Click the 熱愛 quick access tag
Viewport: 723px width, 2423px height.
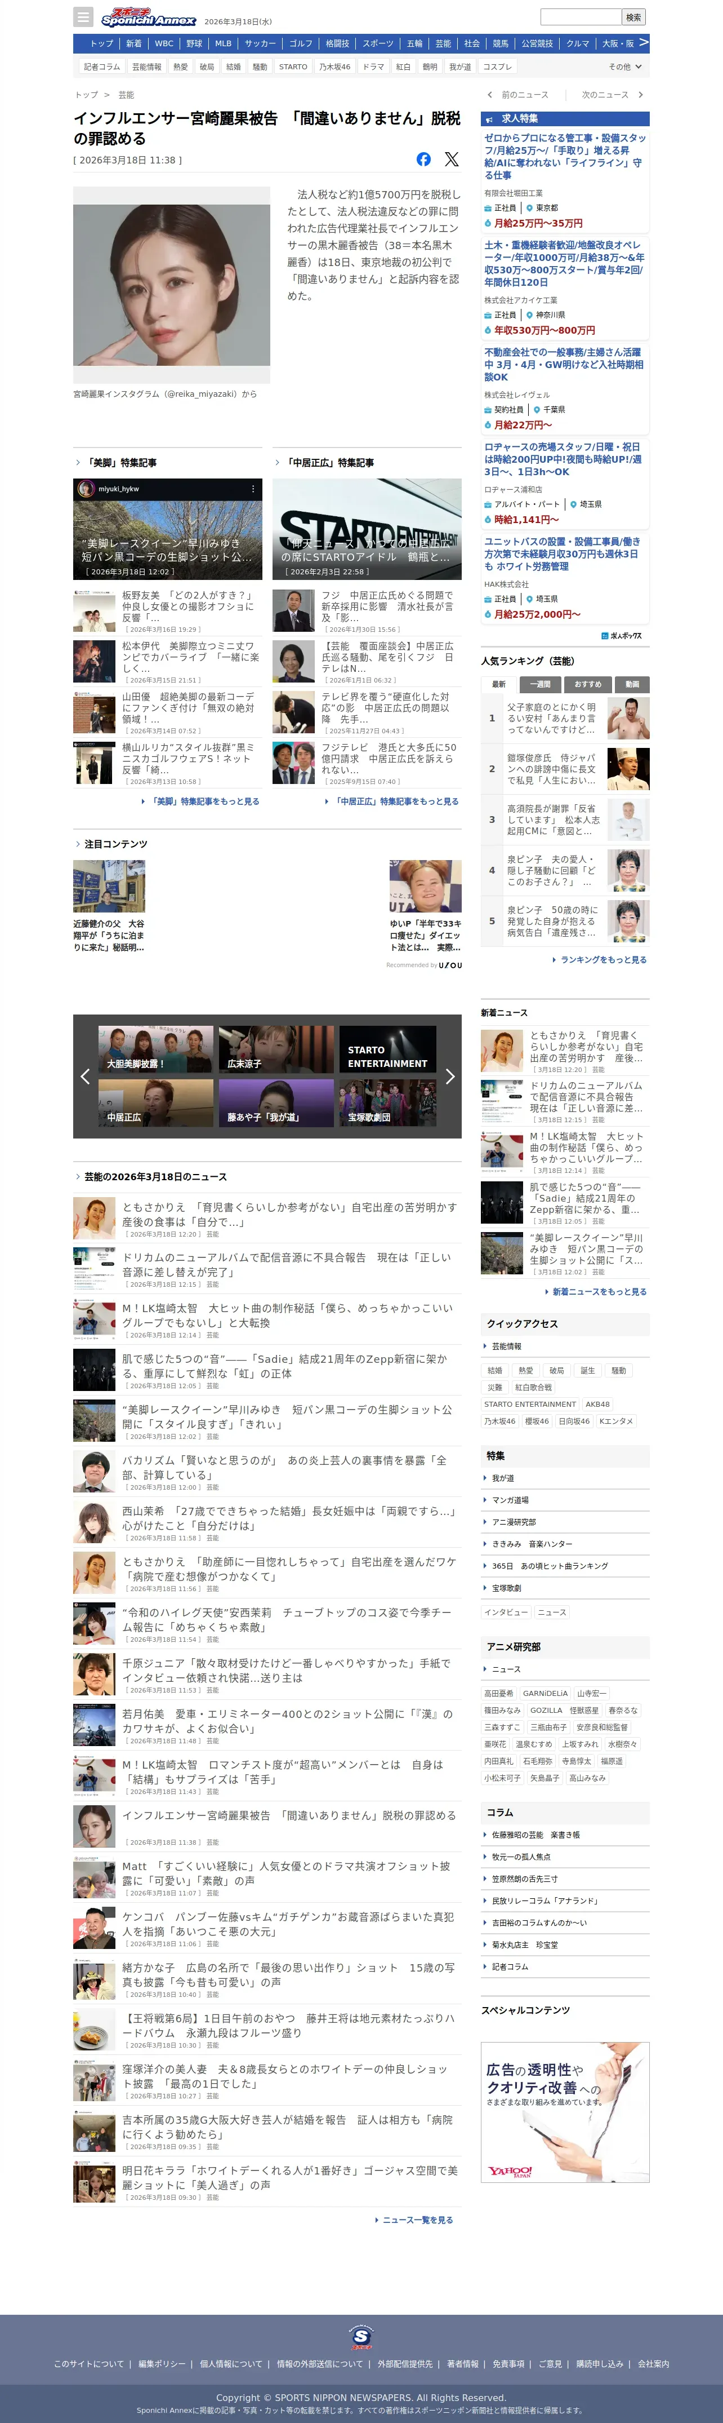[x=525, y=1371]
